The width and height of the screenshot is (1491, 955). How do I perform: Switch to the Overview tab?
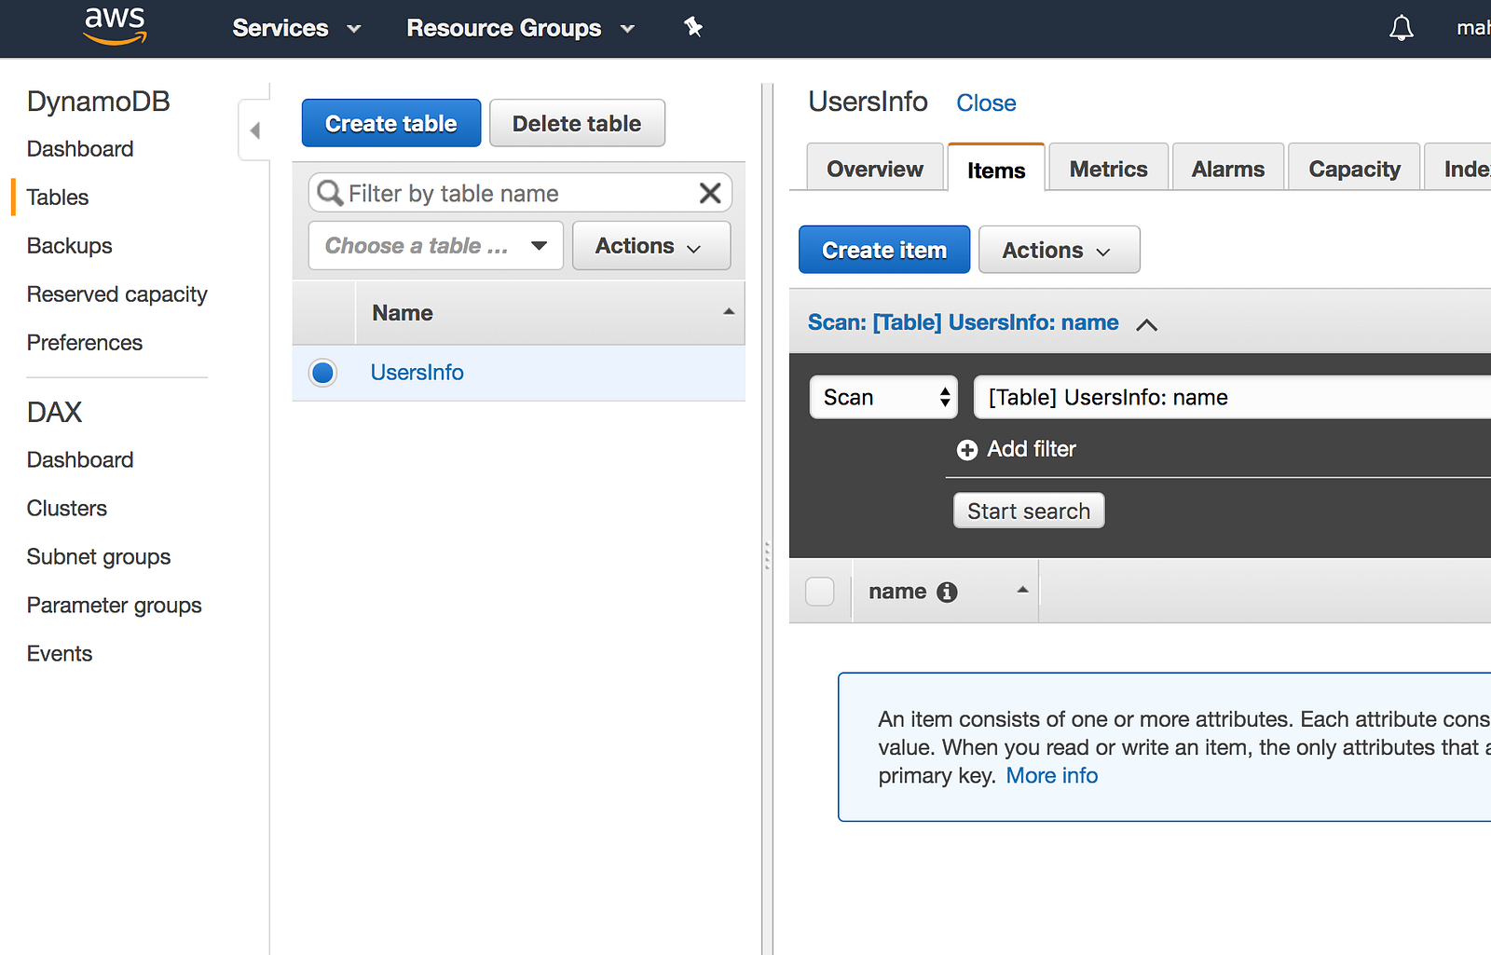[x=875, y=169]
